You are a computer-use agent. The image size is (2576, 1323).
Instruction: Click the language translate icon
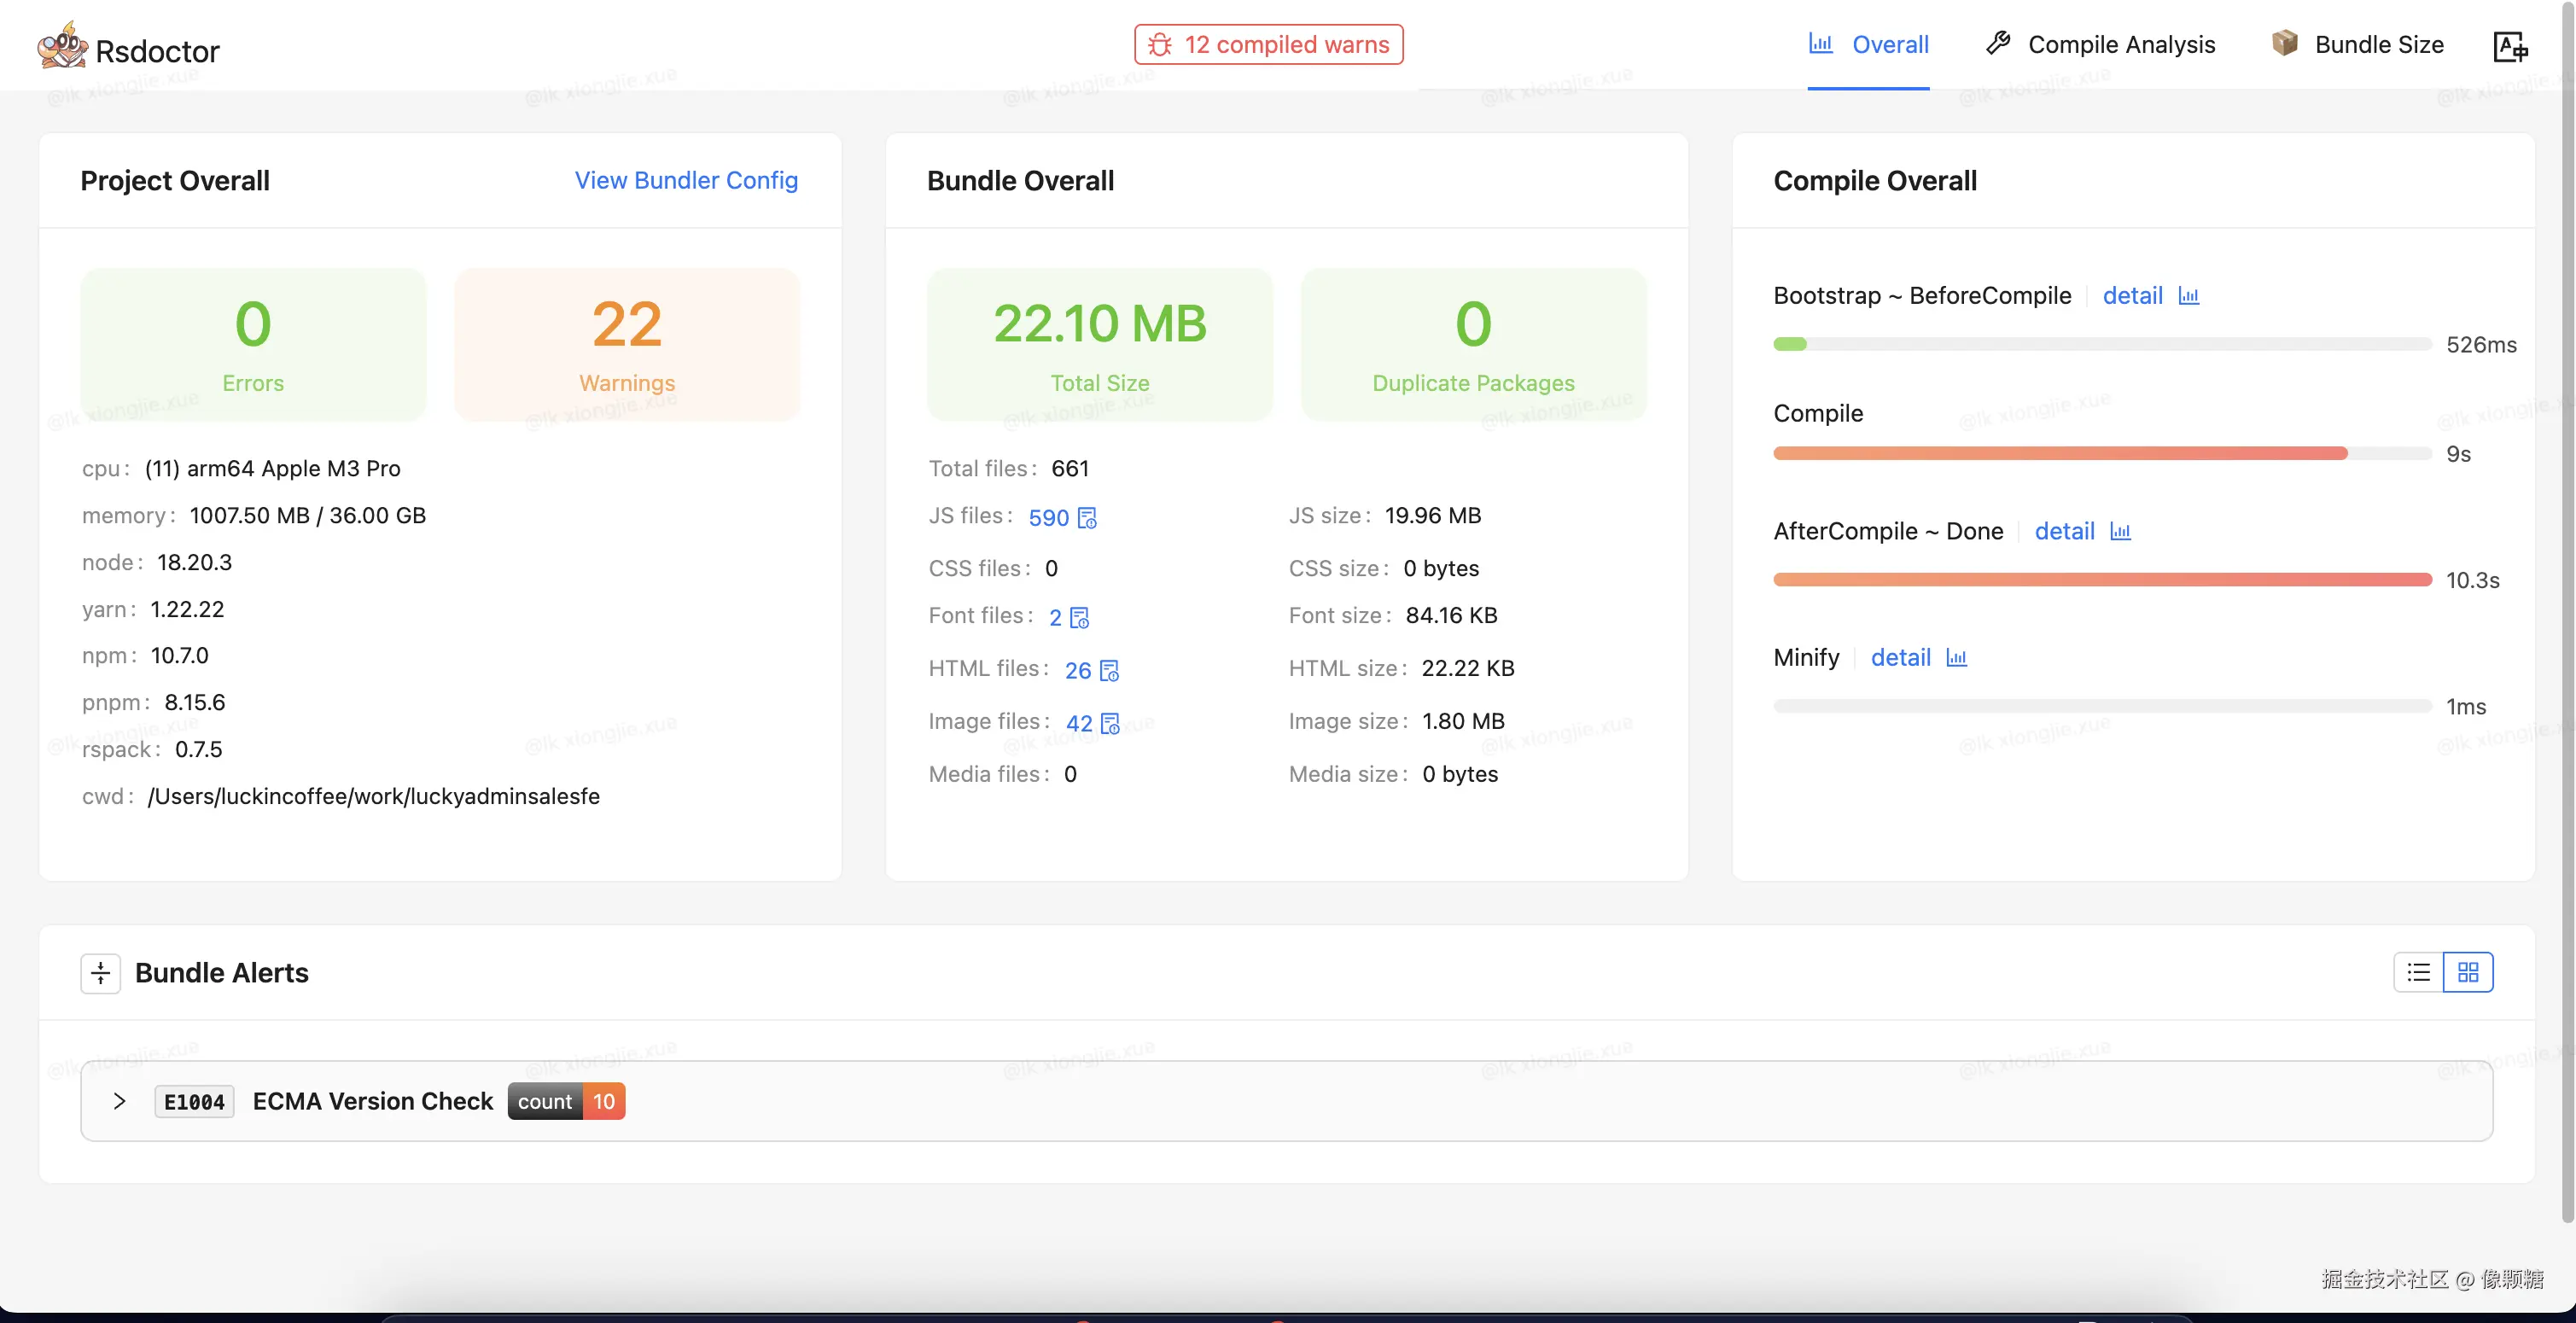[x=2510, y=46]
